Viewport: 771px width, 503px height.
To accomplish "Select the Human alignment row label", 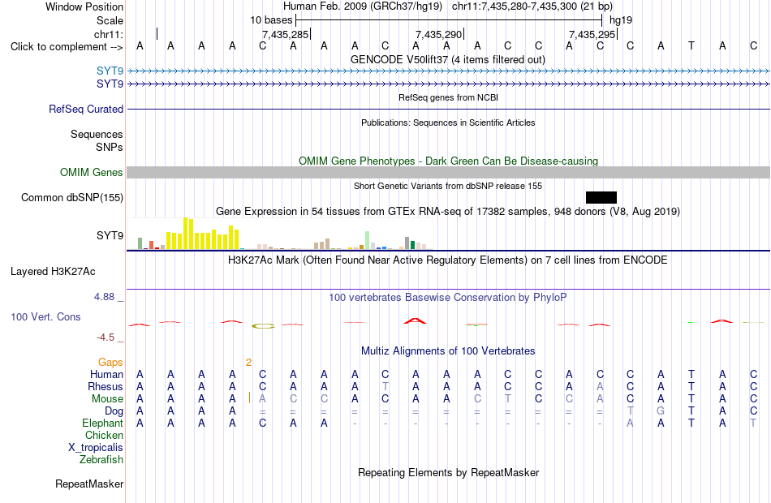I will click(x=106, y=375).
